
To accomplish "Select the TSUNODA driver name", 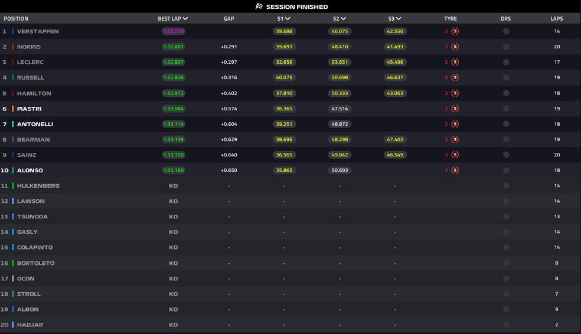I will tap(32, 216).
